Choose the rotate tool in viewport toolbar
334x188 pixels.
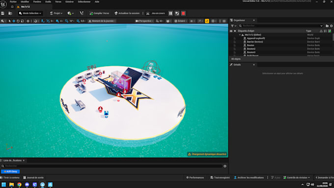(x=18, y=21)
